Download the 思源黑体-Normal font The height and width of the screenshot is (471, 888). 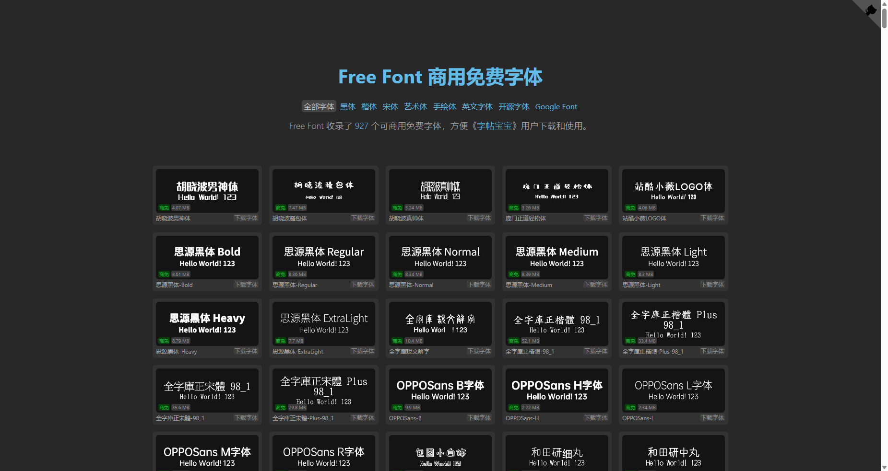click(x=479, y=285)
